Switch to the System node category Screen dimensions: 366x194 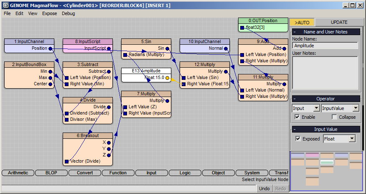tap(252, 173)
